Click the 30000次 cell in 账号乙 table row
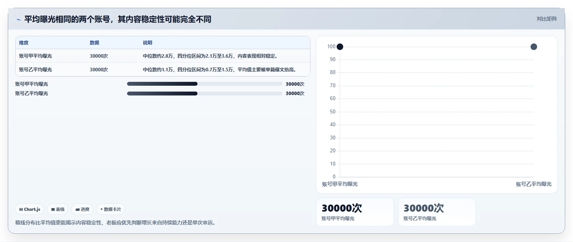Viewport: 573px width, 242px height. coord(99,70)
